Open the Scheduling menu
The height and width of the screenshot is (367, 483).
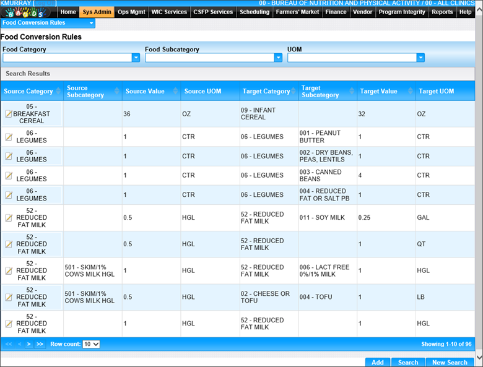point(255,12)
